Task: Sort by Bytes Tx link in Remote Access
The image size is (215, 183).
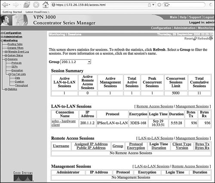Action: pos(202,144)
